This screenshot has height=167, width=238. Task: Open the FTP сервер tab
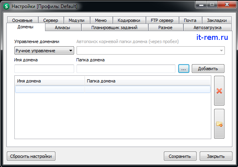point(162,20)
